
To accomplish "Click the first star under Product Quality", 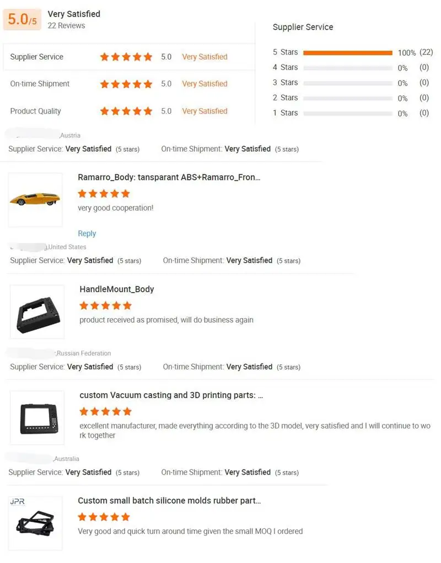I will click(x=104, y=111).
